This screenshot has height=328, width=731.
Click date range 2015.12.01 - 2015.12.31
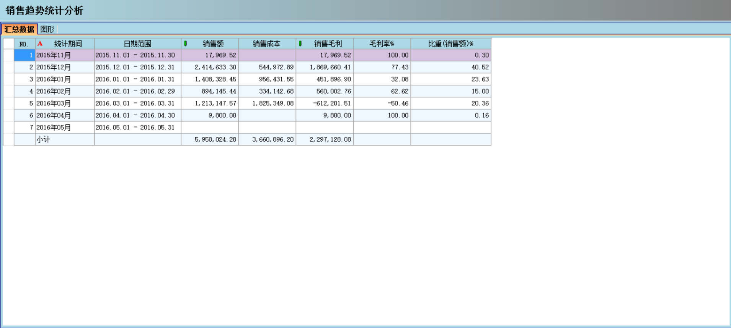[138, 67]
